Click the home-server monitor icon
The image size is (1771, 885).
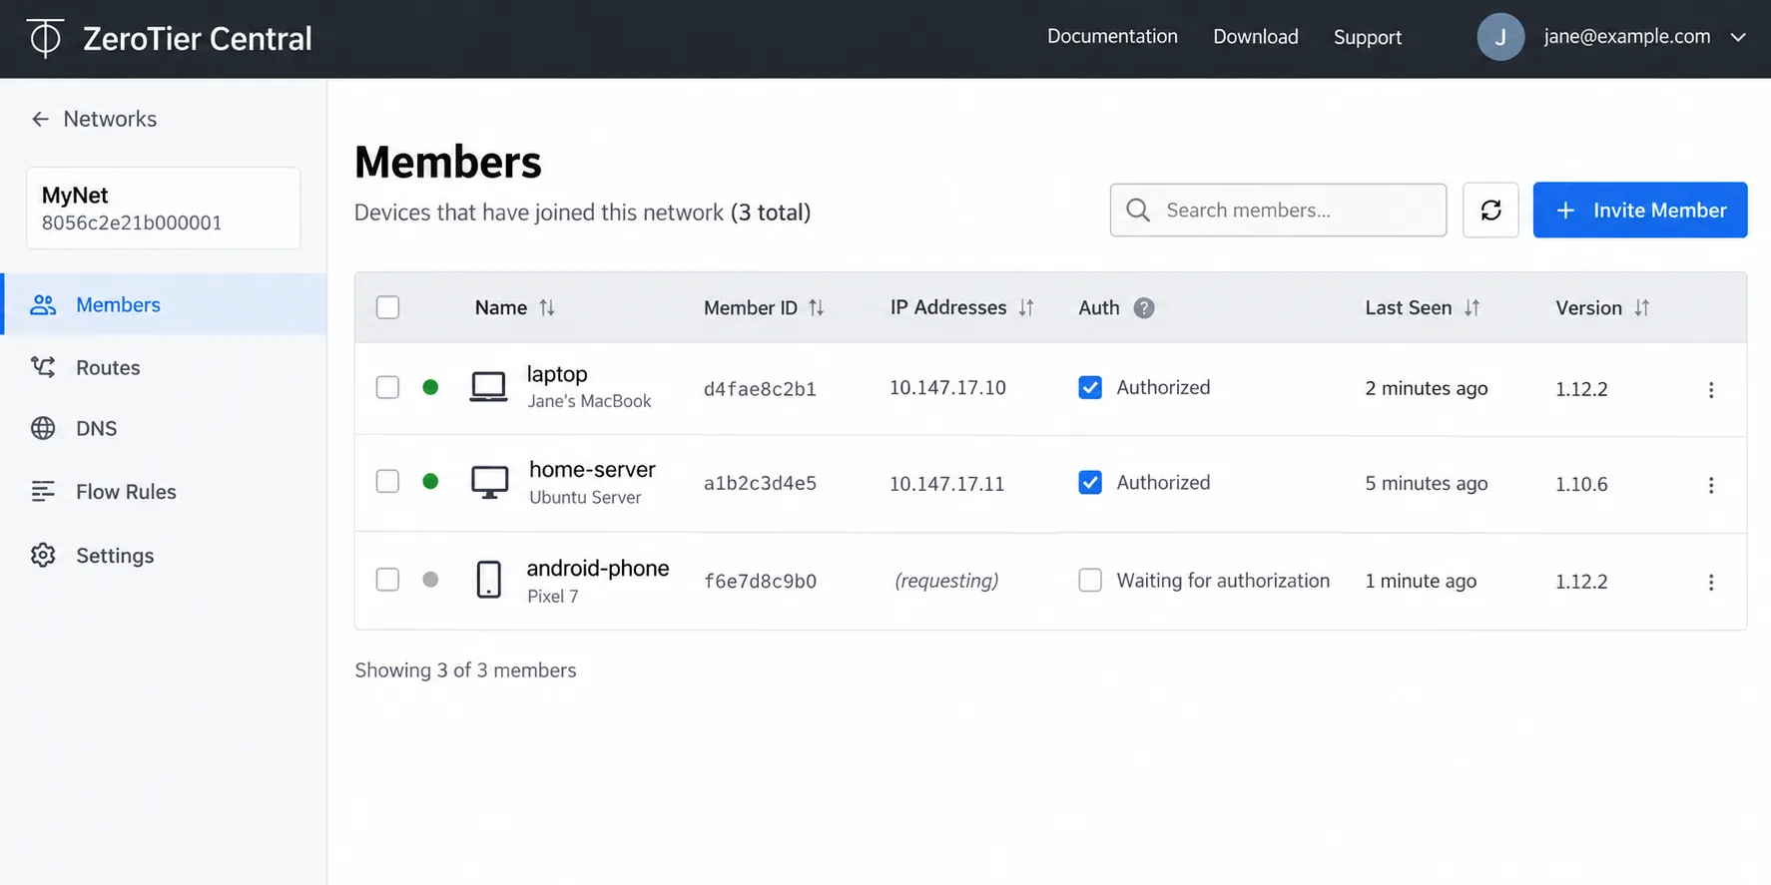(x=489, y=483)
